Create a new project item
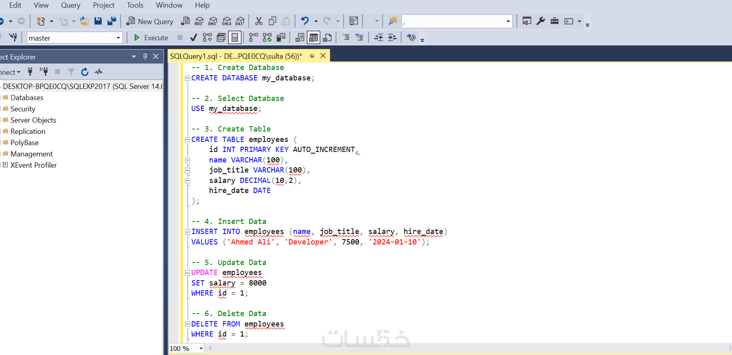The height and width of the screenshot is (355, 732). click(41, 21)
